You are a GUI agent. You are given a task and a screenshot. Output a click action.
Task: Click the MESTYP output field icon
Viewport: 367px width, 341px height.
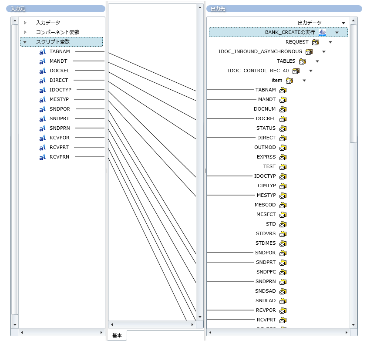[283, 196]
